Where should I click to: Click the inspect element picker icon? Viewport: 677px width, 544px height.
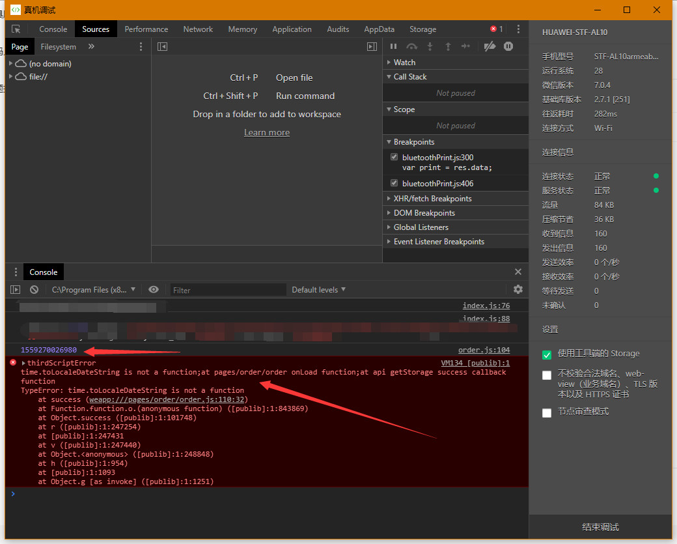tap(16, 29)
